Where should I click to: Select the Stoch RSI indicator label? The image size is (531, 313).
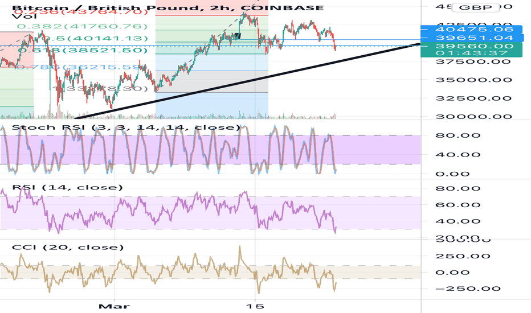pos(126,127)
